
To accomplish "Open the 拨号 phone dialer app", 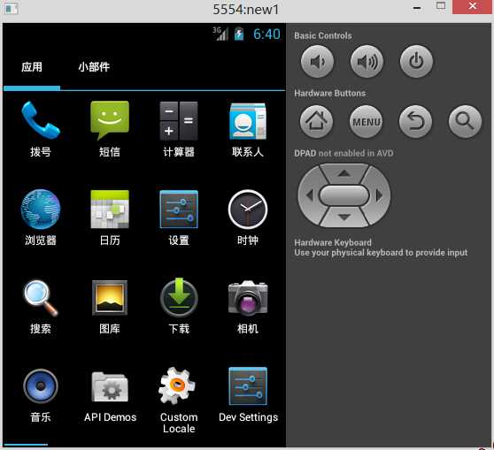I will tap(41, 120).
